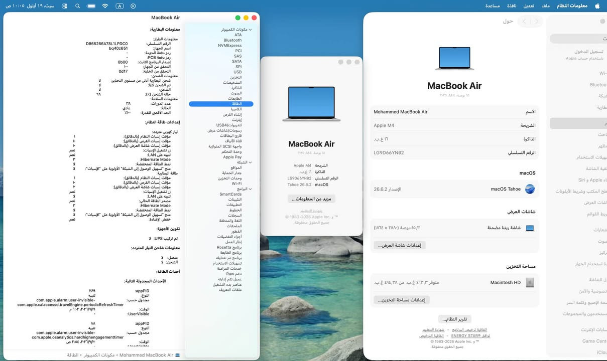Viewport: 607px width, 361px height.
Task: Click the screen recording status icon in the menu bar
Action: click(133, 6)
